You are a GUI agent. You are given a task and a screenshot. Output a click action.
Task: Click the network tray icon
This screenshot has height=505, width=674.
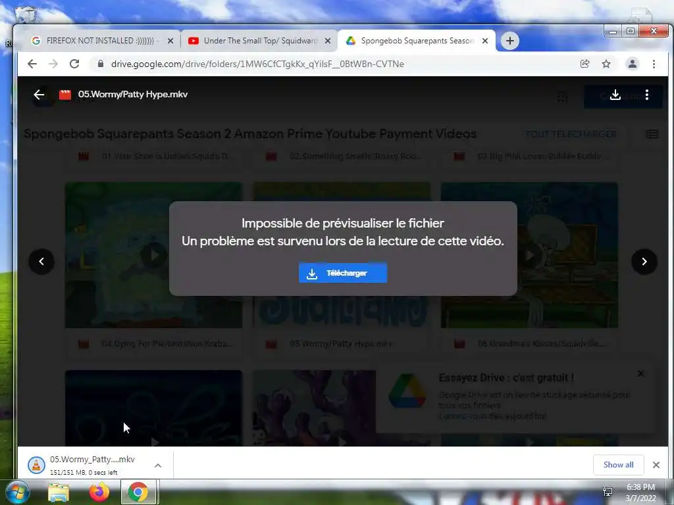pyautogui.click(x=608, y=492)
